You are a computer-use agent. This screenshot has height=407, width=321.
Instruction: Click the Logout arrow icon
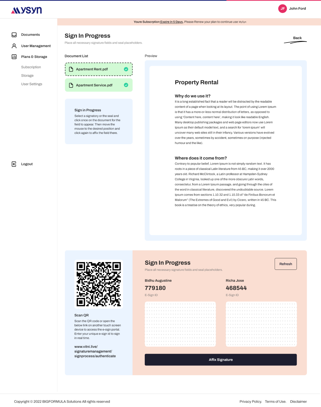point(14,164)
